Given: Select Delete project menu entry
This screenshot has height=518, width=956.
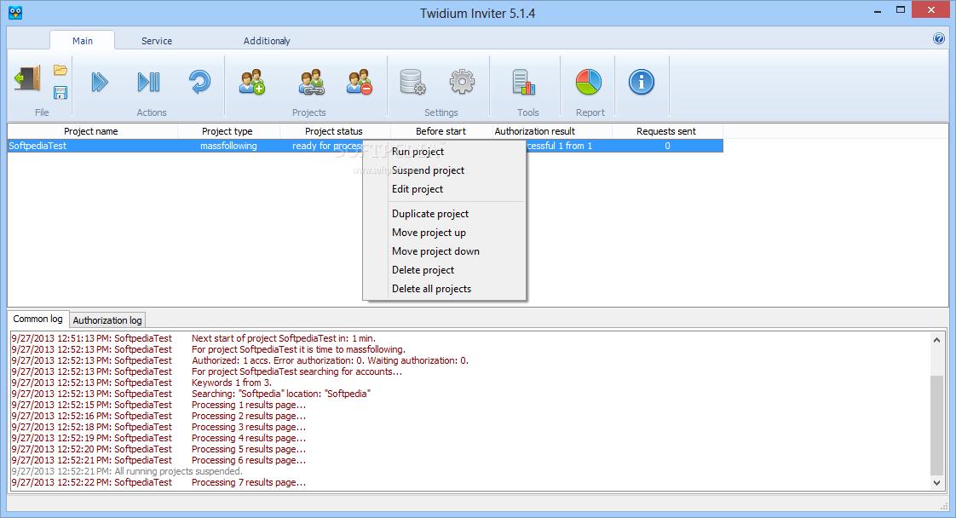Looking at the screenshot, I should [423, 270].
